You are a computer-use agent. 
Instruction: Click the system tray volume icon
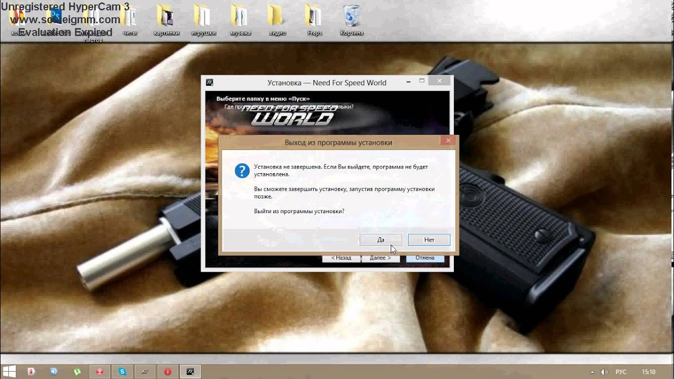604,372
